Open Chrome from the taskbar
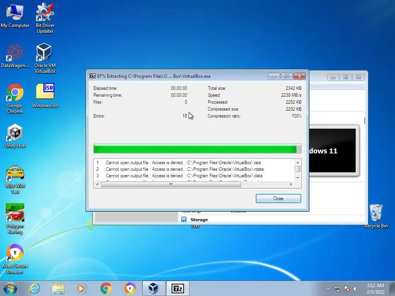395x296 pixels. [106, 288]
